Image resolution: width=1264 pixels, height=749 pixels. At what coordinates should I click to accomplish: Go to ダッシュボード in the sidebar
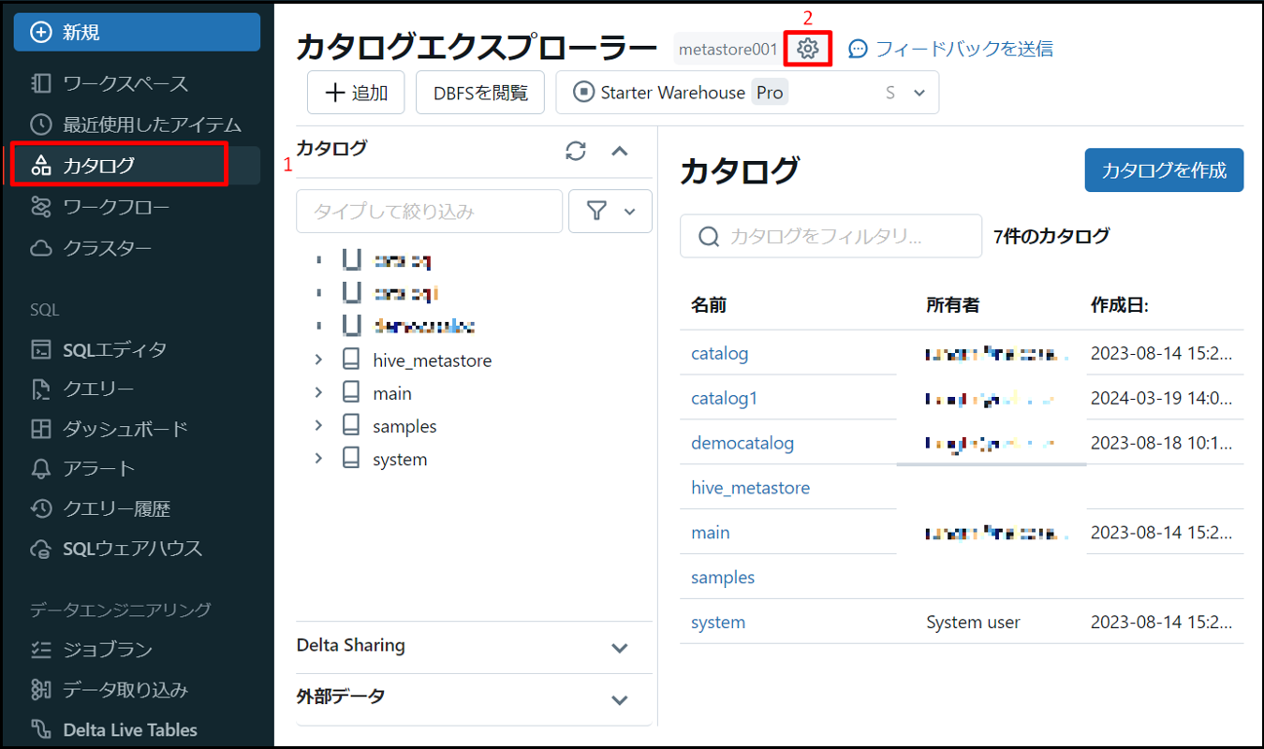125,429
